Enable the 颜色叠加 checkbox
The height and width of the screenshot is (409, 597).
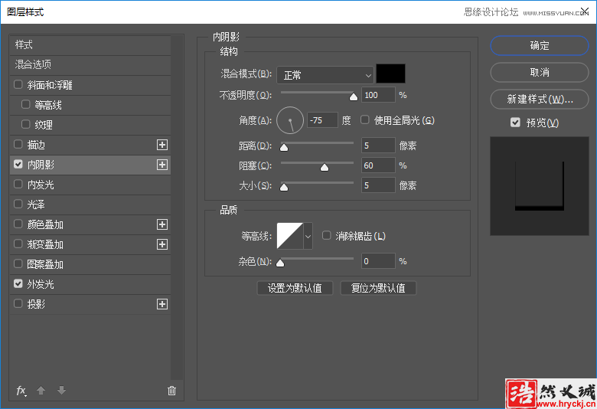[18, 224]
